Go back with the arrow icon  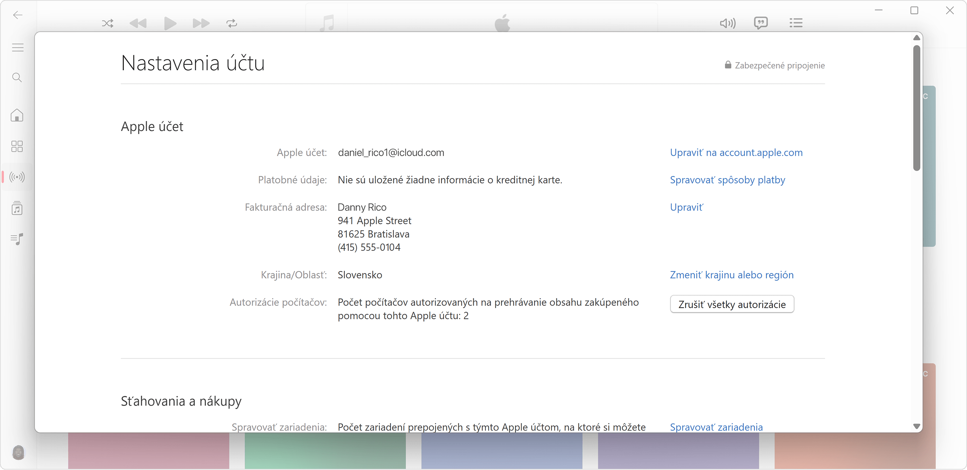pos(18,15)
